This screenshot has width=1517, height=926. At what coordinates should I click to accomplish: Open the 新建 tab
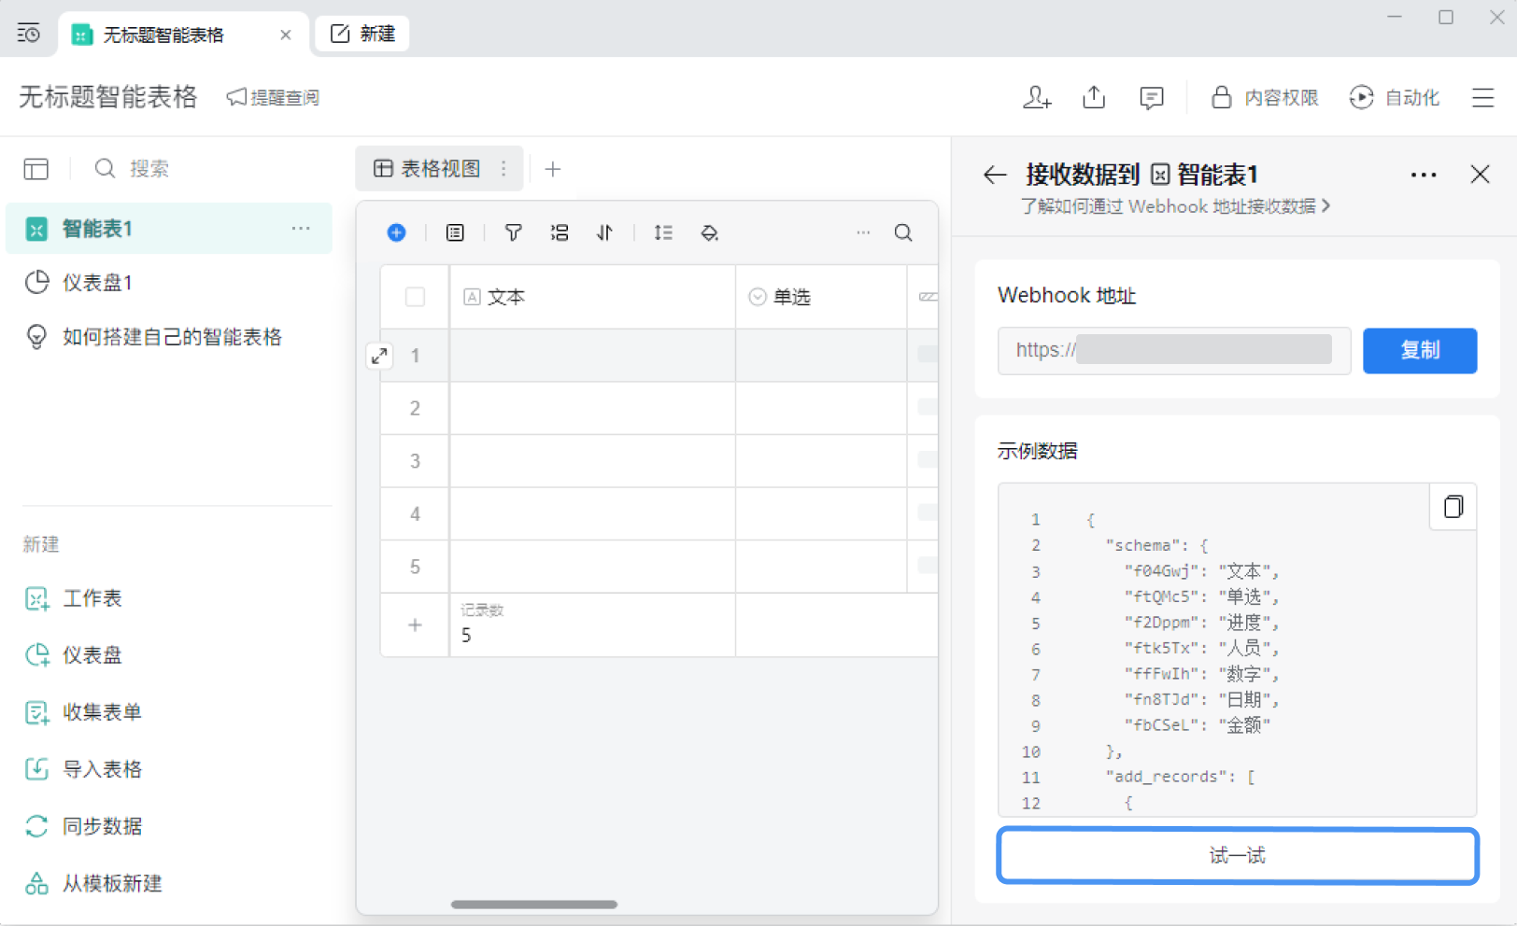pos(363,34)
